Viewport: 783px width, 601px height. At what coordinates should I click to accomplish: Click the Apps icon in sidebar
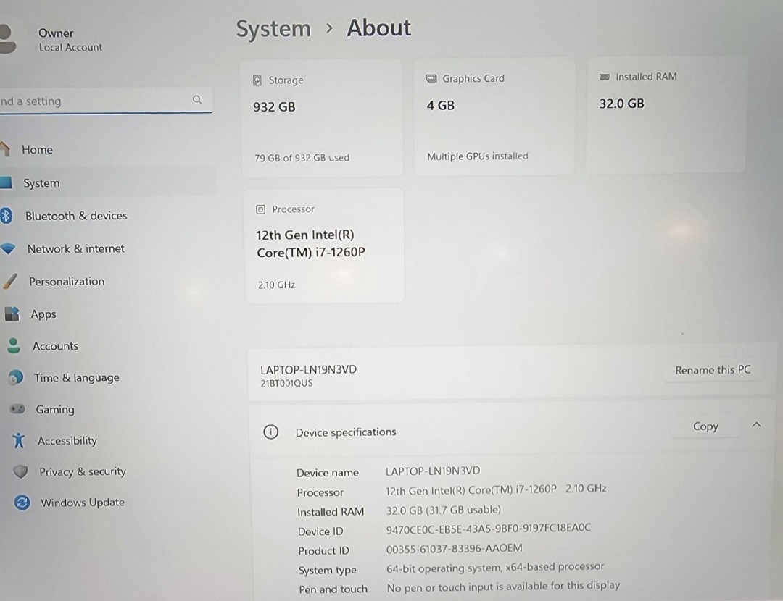click(12, 314)
